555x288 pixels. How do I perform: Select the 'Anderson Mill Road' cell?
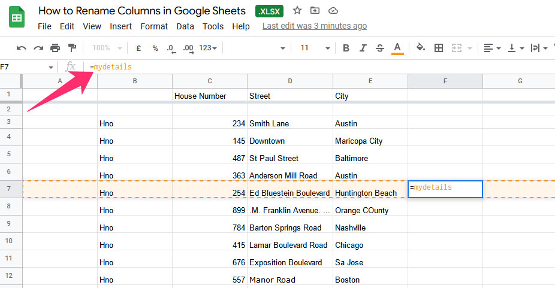click(x=290, y=172)
